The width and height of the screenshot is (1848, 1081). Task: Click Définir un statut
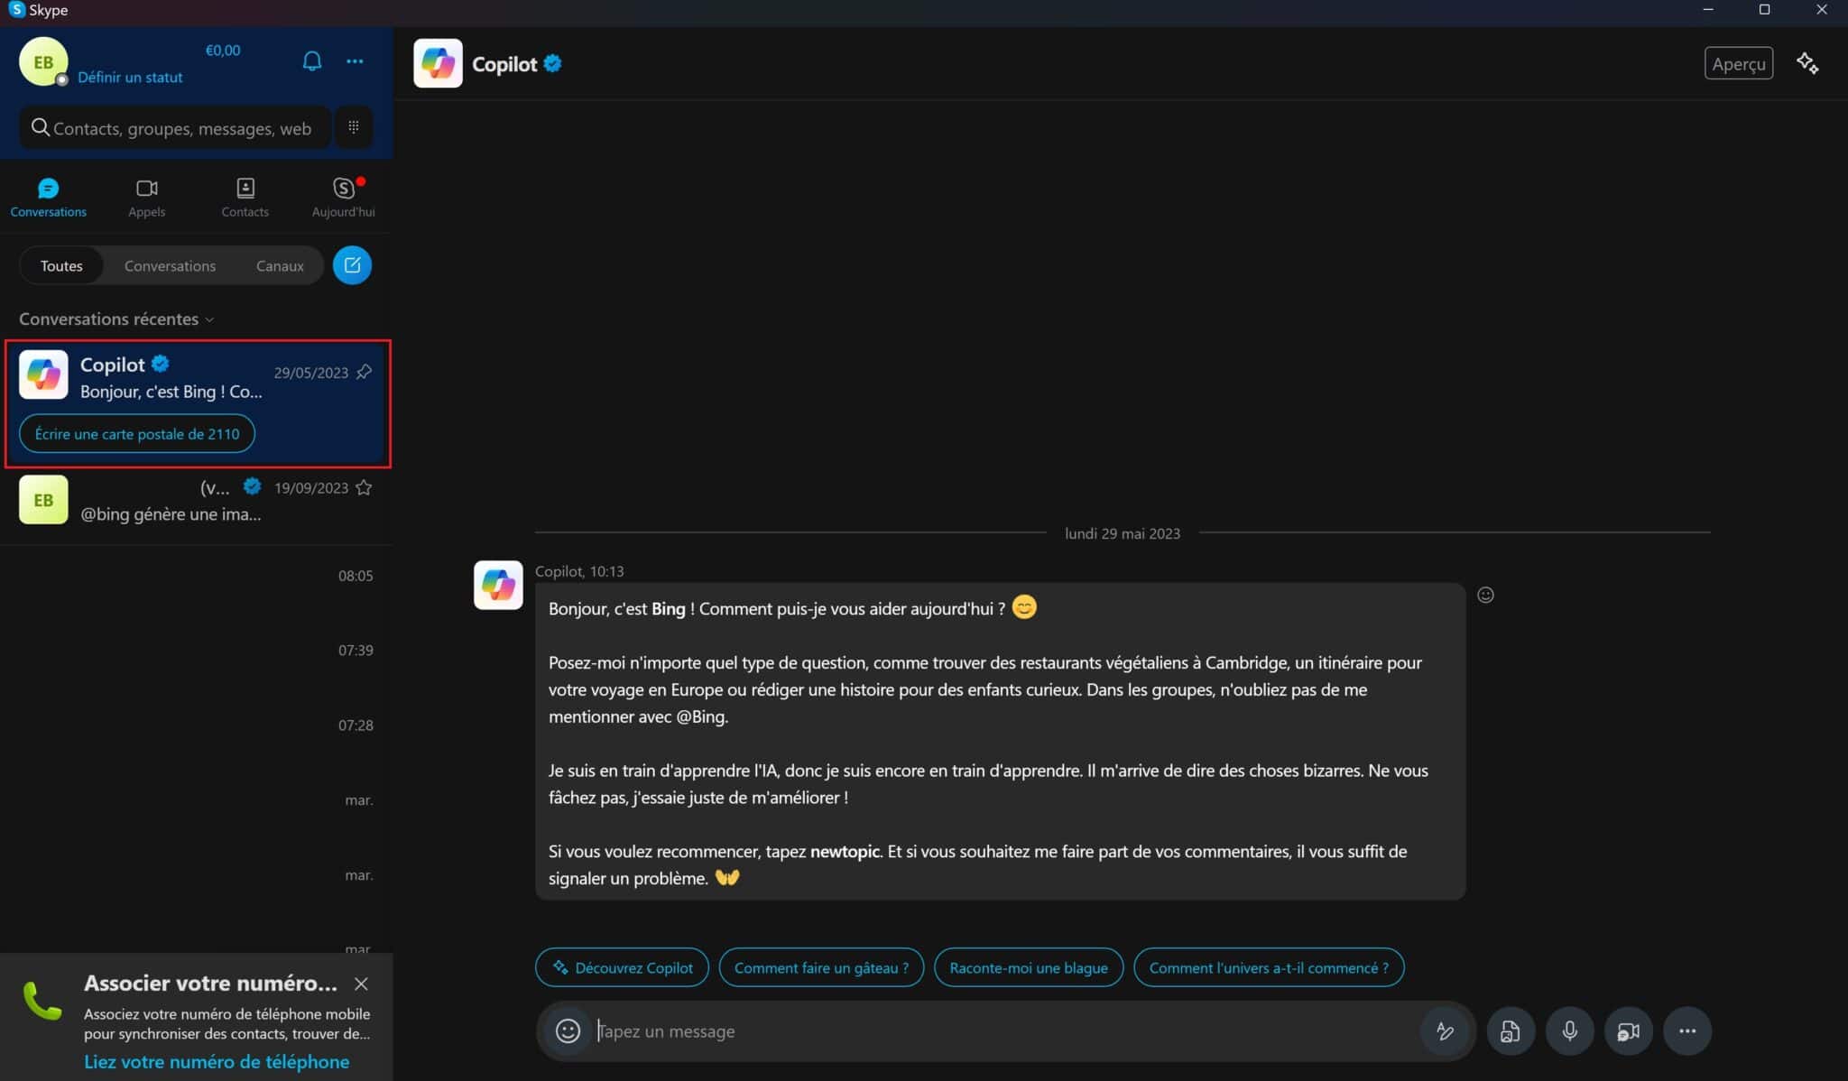(130, 78)
